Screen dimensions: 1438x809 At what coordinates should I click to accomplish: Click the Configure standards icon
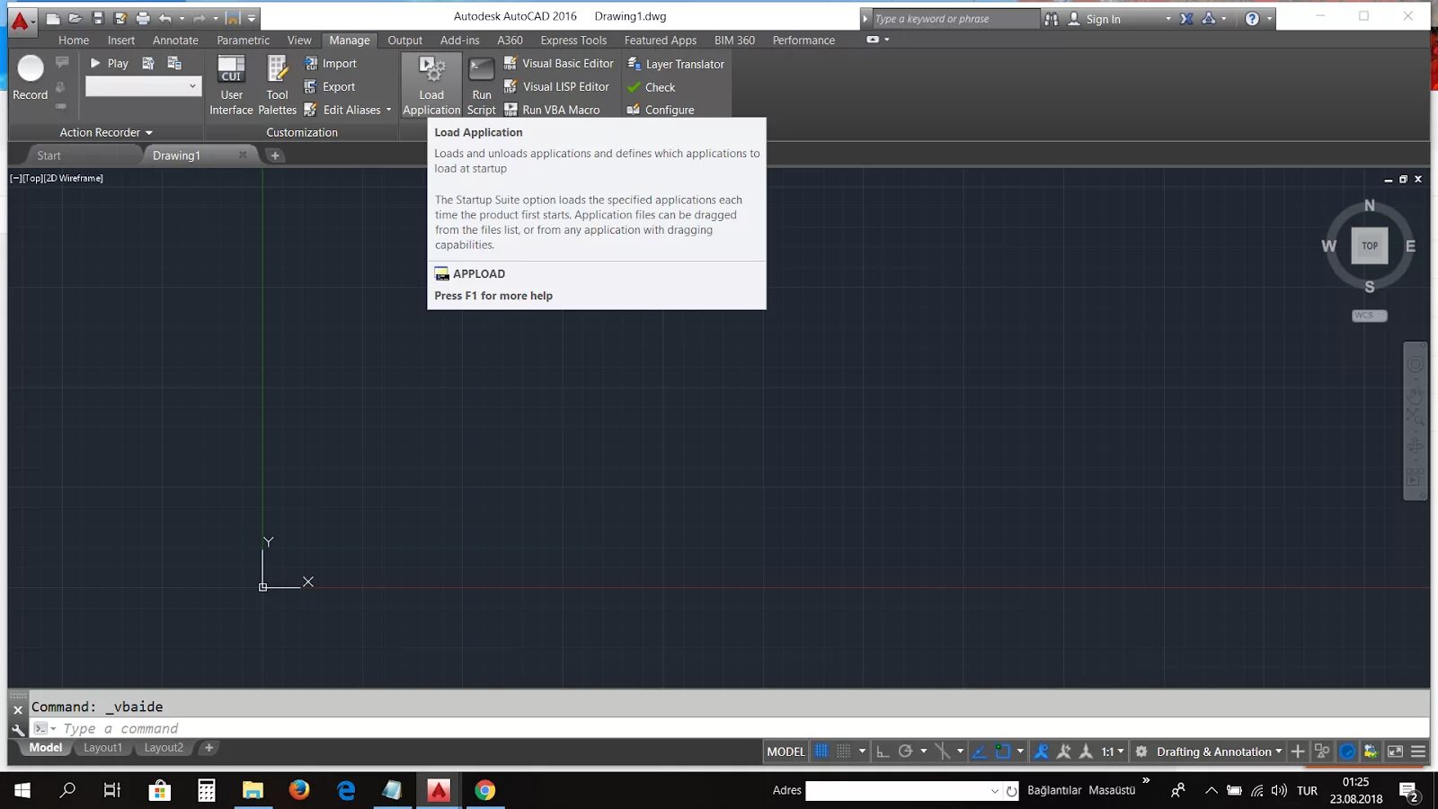[x=634, y=110]
